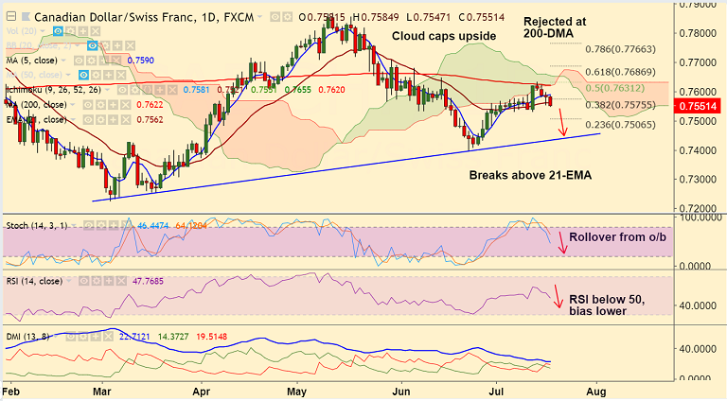Click the plus icon for Vol (20)
Viewport: 727px width, 401px height.
83,31
